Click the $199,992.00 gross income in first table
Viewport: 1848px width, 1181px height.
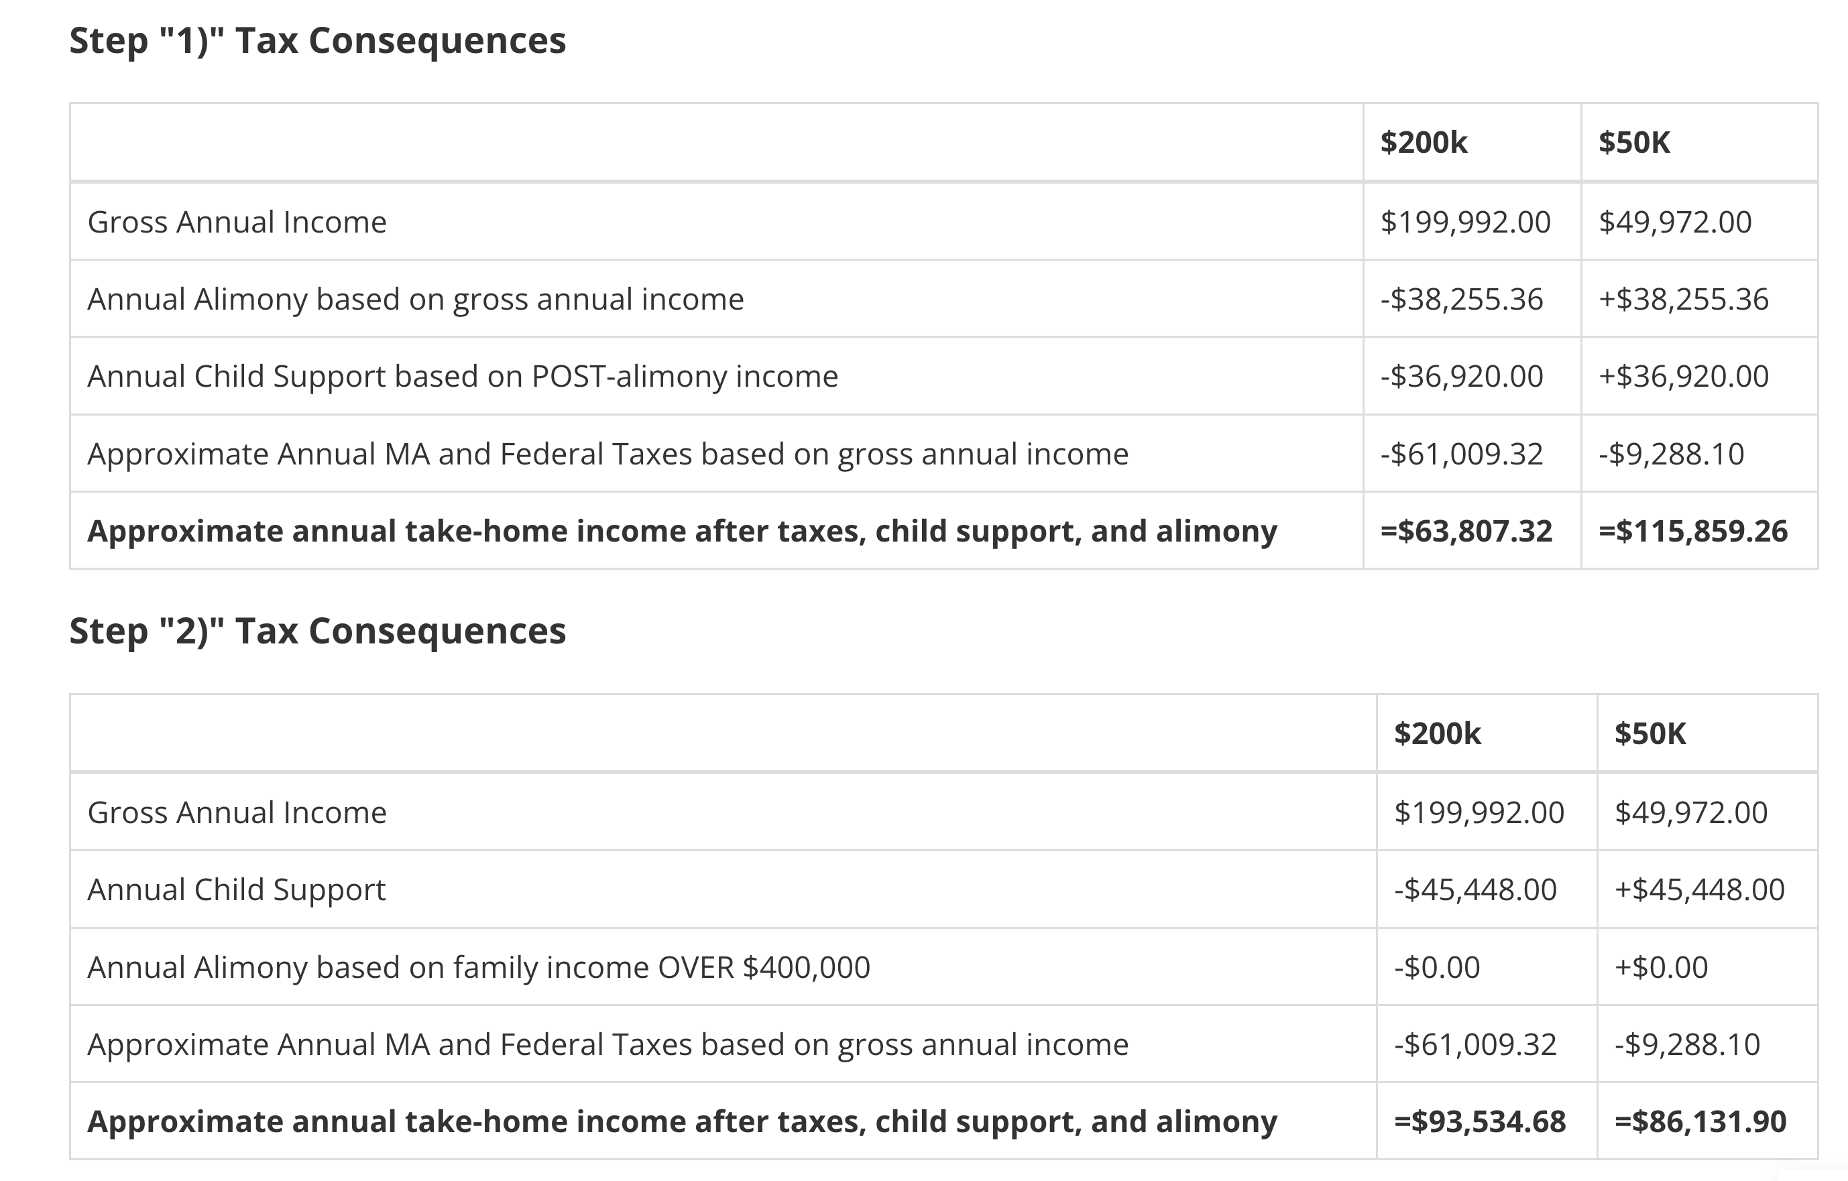(x=1465, y=223)
